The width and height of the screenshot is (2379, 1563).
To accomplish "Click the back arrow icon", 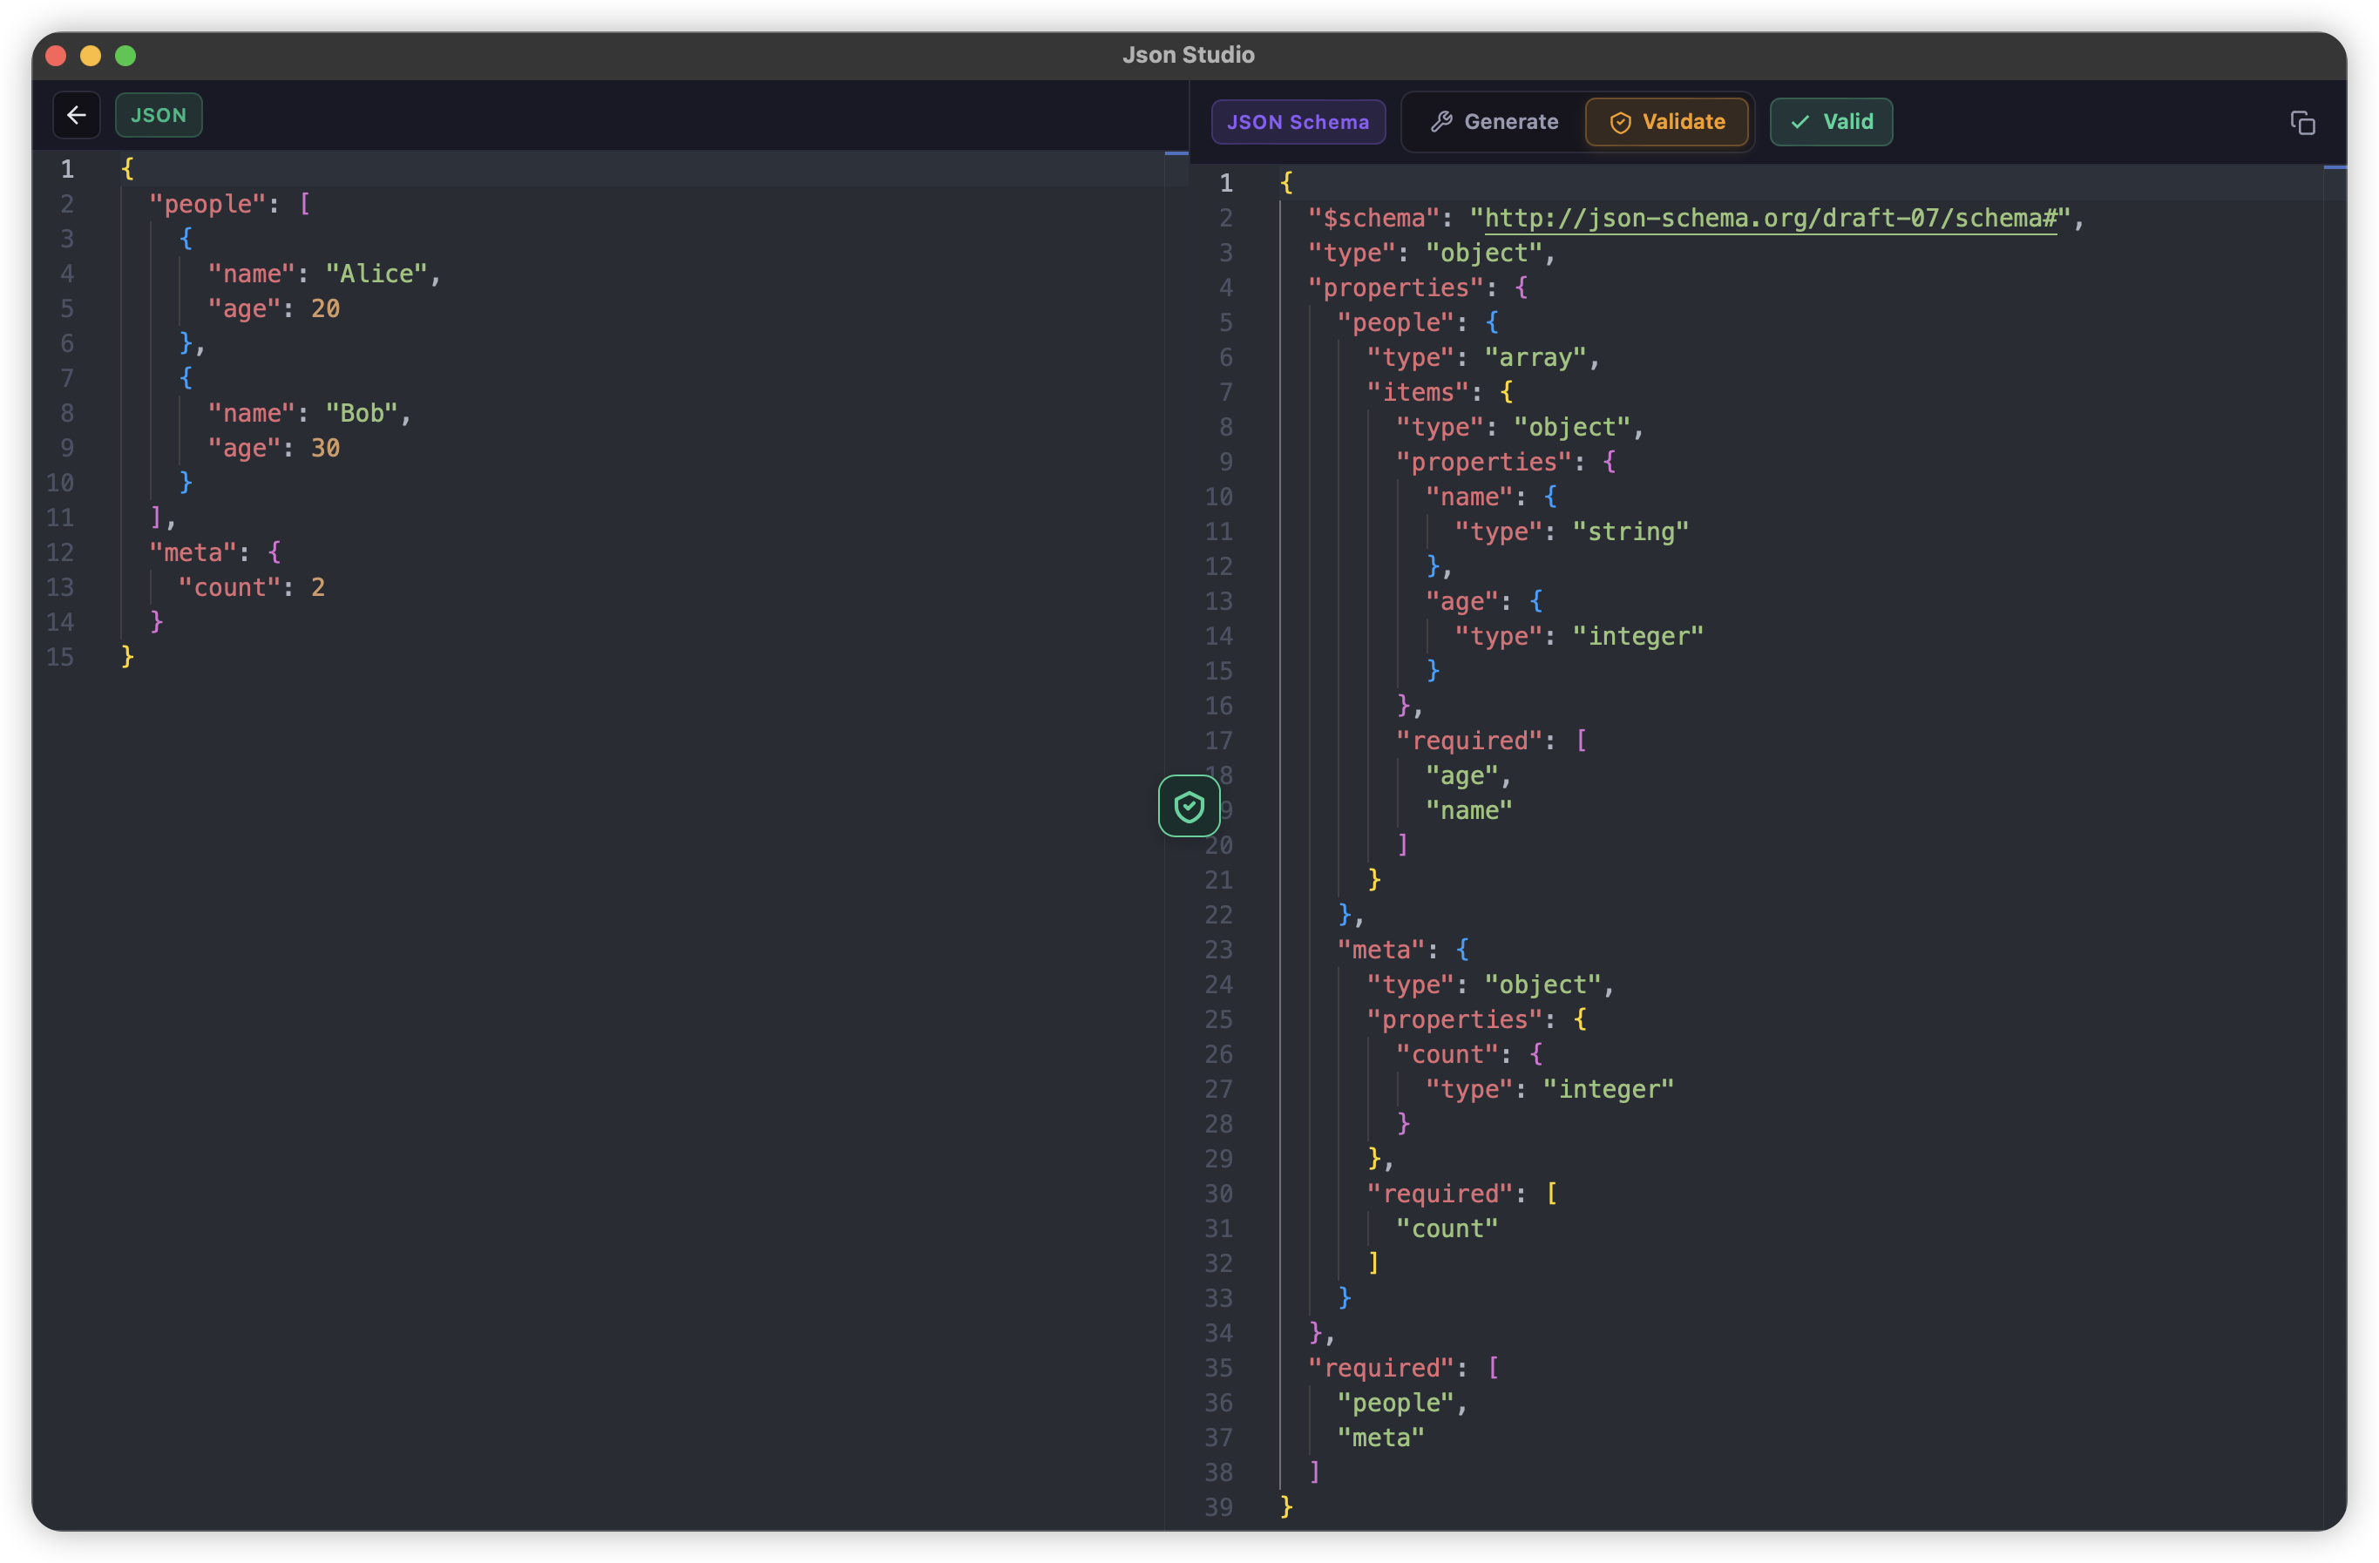I will (77, 115).
